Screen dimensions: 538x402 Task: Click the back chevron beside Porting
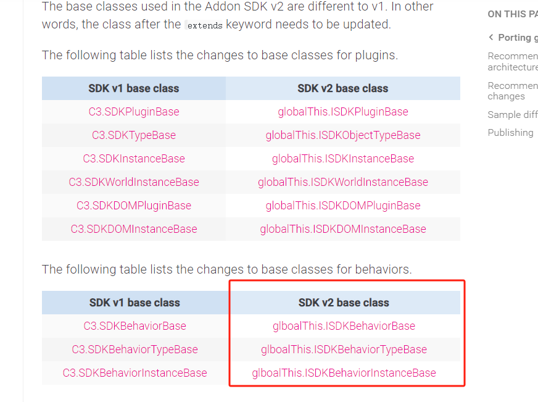[491, 38]
